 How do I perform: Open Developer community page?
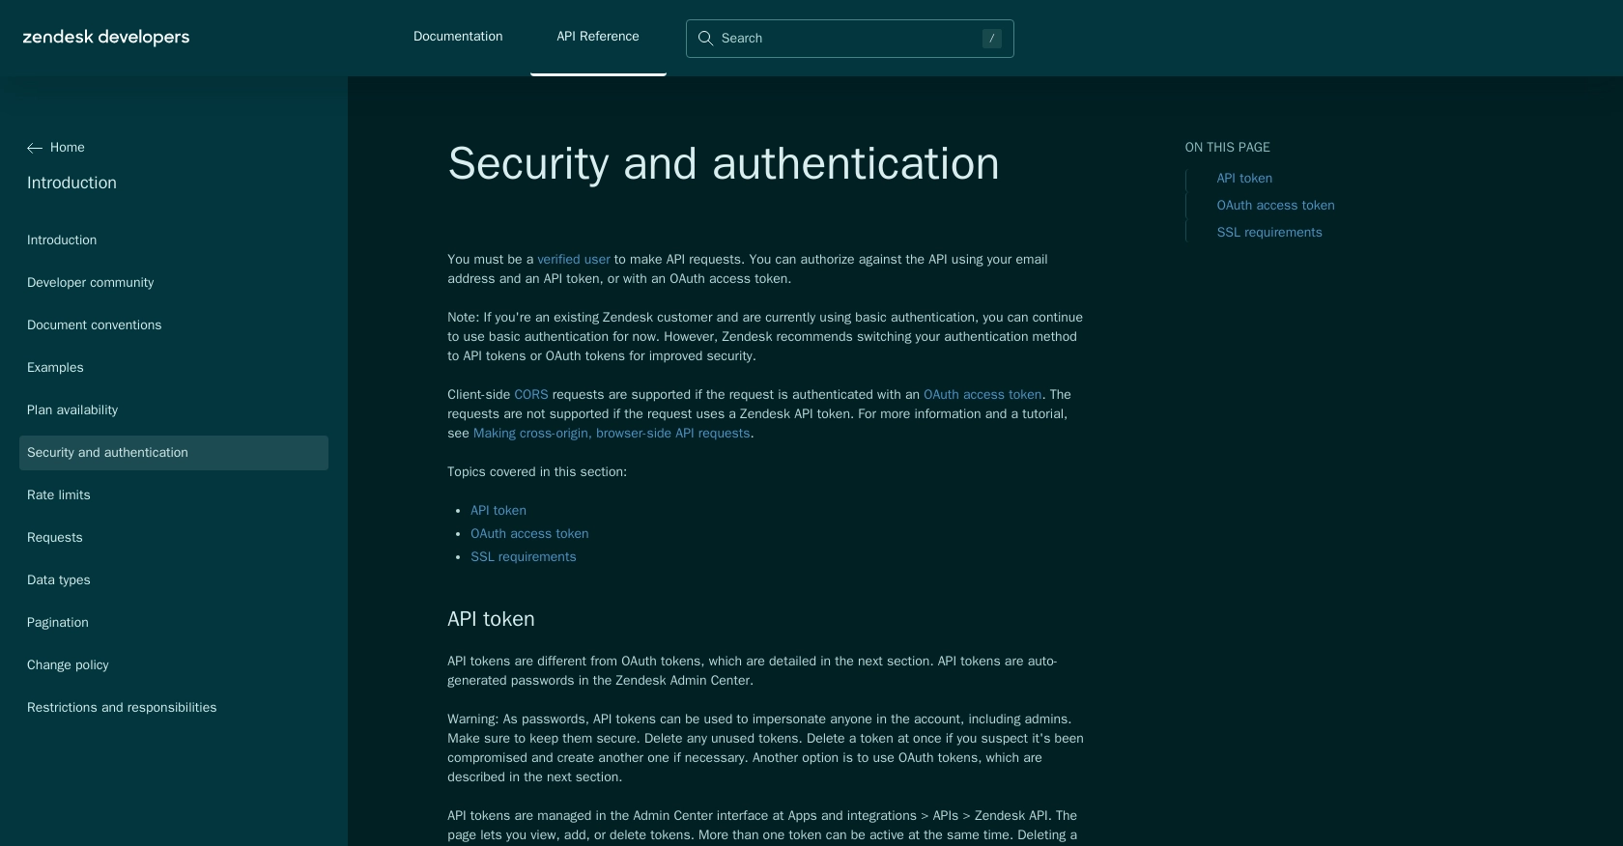click(x=90, y=283)
